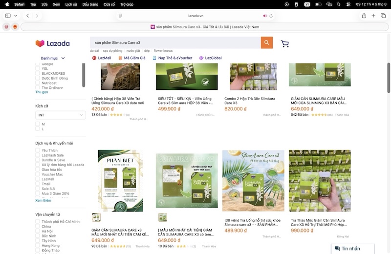Screen dimensions: 391x254
Task: Click the battery status icon
Action: point(318,4)
